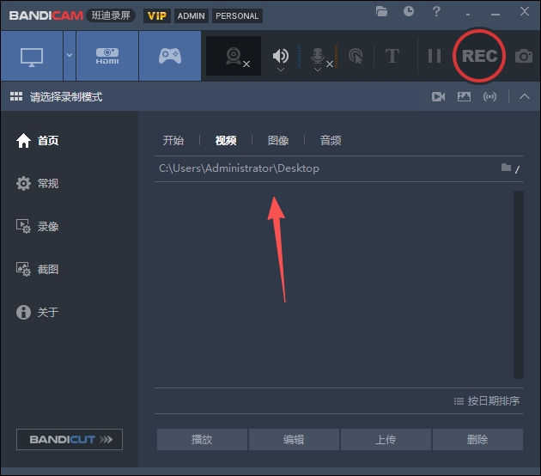Toggle text overlay T icon

pyautogui.click(x=392, y=56)
